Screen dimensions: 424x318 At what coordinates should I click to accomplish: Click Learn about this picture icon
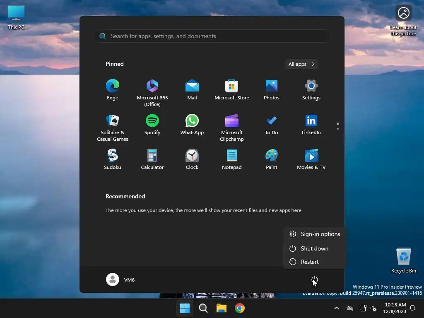pyautogui.click(x=403, y=20)
